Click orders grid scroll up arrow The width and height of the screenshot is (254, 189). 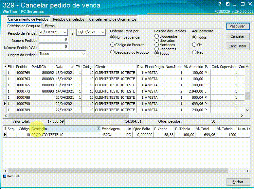247,66
